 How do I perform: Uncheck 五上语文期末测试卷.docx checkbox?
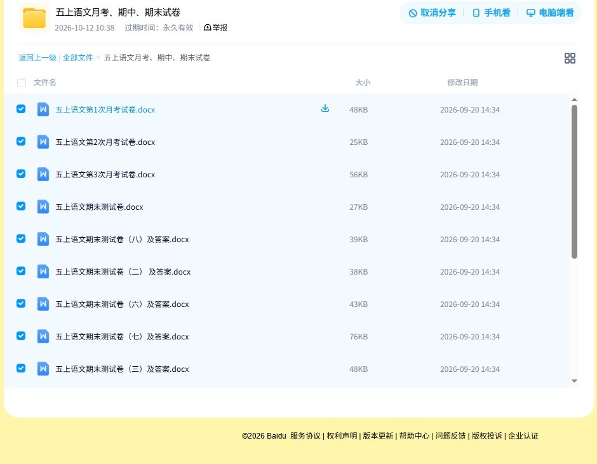tap(21, 206)
